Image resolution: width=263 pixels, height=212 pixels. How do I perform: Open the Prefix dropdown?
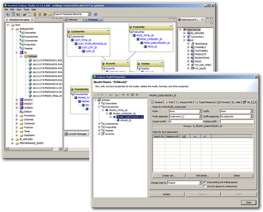click(x=200, y=111)
